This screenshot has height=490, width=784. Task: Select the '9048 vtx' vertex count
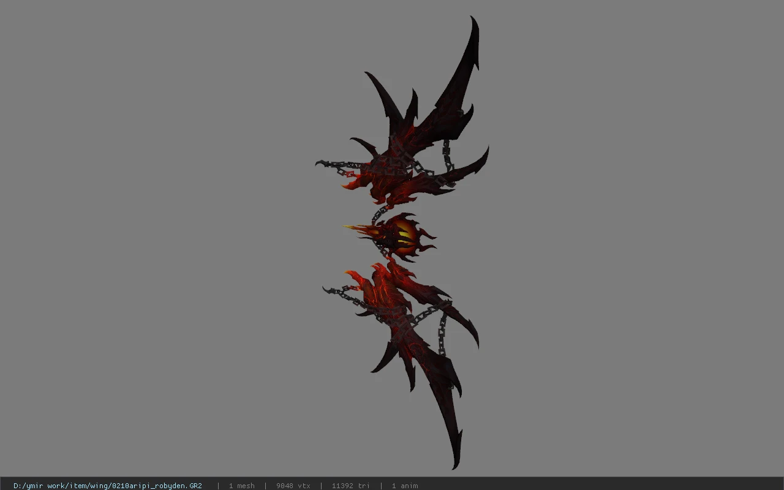(x=293, y=486)
